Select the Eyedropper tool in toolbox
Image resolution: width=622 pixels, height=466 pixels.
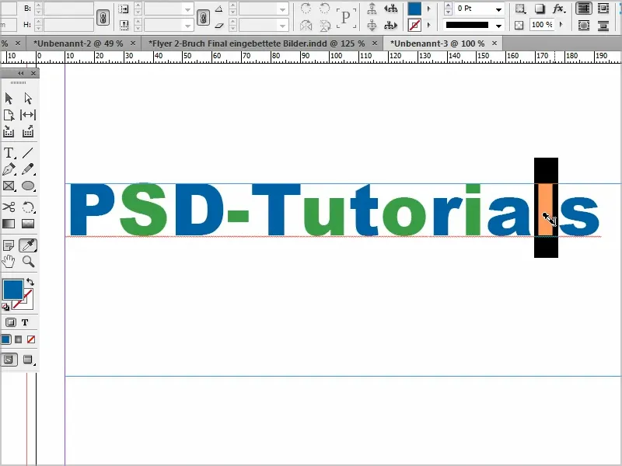28,245
